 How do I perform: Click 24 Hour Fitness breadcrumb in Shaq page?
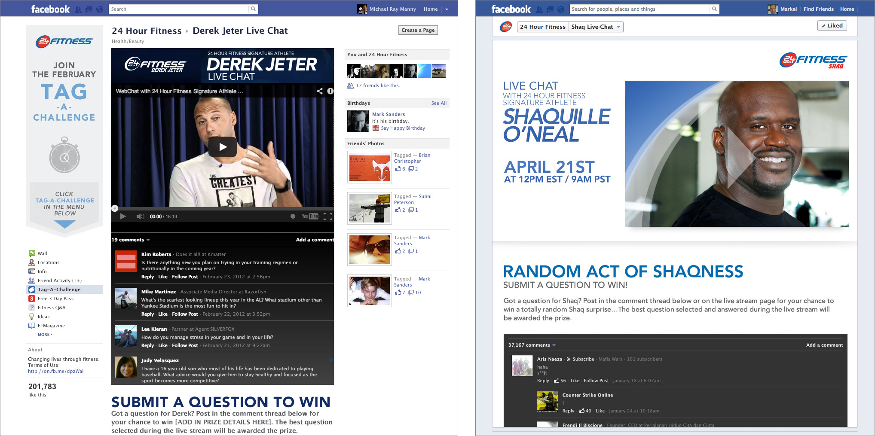[x=543, y=27]
